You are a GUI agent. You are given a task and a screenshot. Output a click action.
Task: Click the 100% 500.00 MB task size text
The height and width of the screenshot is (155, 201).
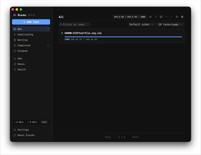[x=81, y=39]
